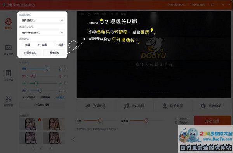Open the settings gear in title bar
The height and width of the screenshot is (153, 233).
click(212, 5)
